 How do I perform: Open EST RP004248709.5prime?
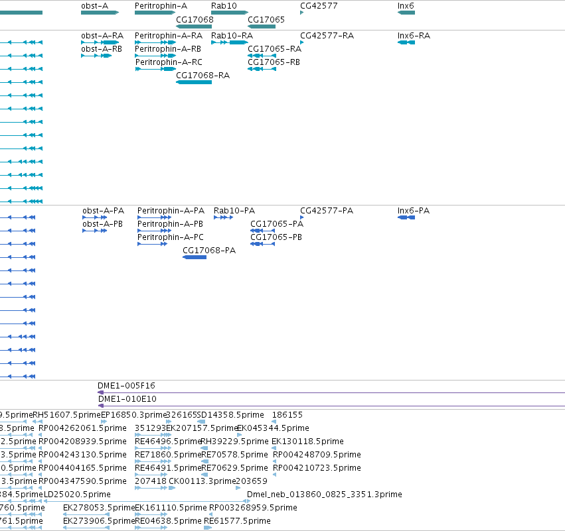[x=317, y=455]
